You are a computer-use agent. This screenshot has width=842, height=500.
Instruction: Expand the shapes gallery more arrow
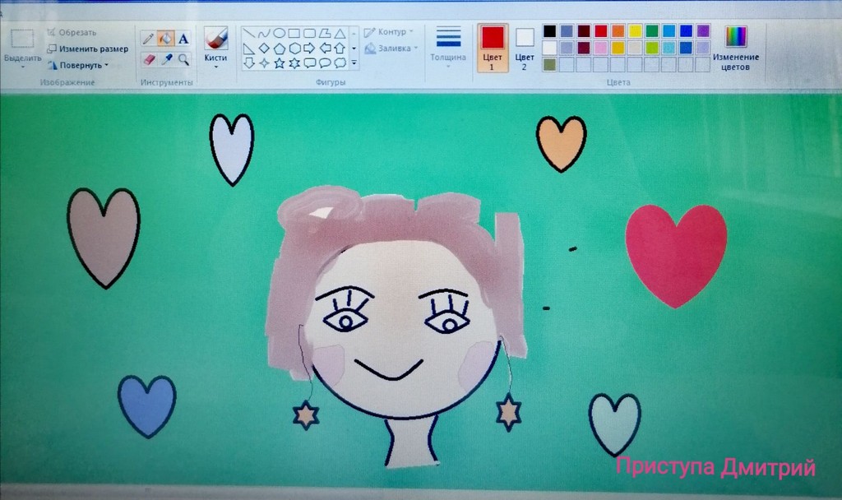[354, 62]
